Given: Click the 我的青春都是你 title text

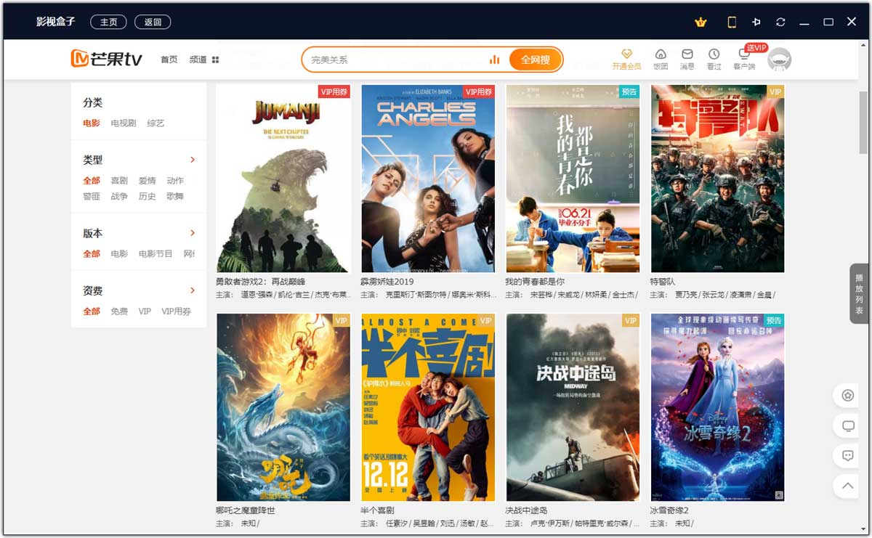Looking at the screenshot, I should pyautogui.click(x=535, y=282).
